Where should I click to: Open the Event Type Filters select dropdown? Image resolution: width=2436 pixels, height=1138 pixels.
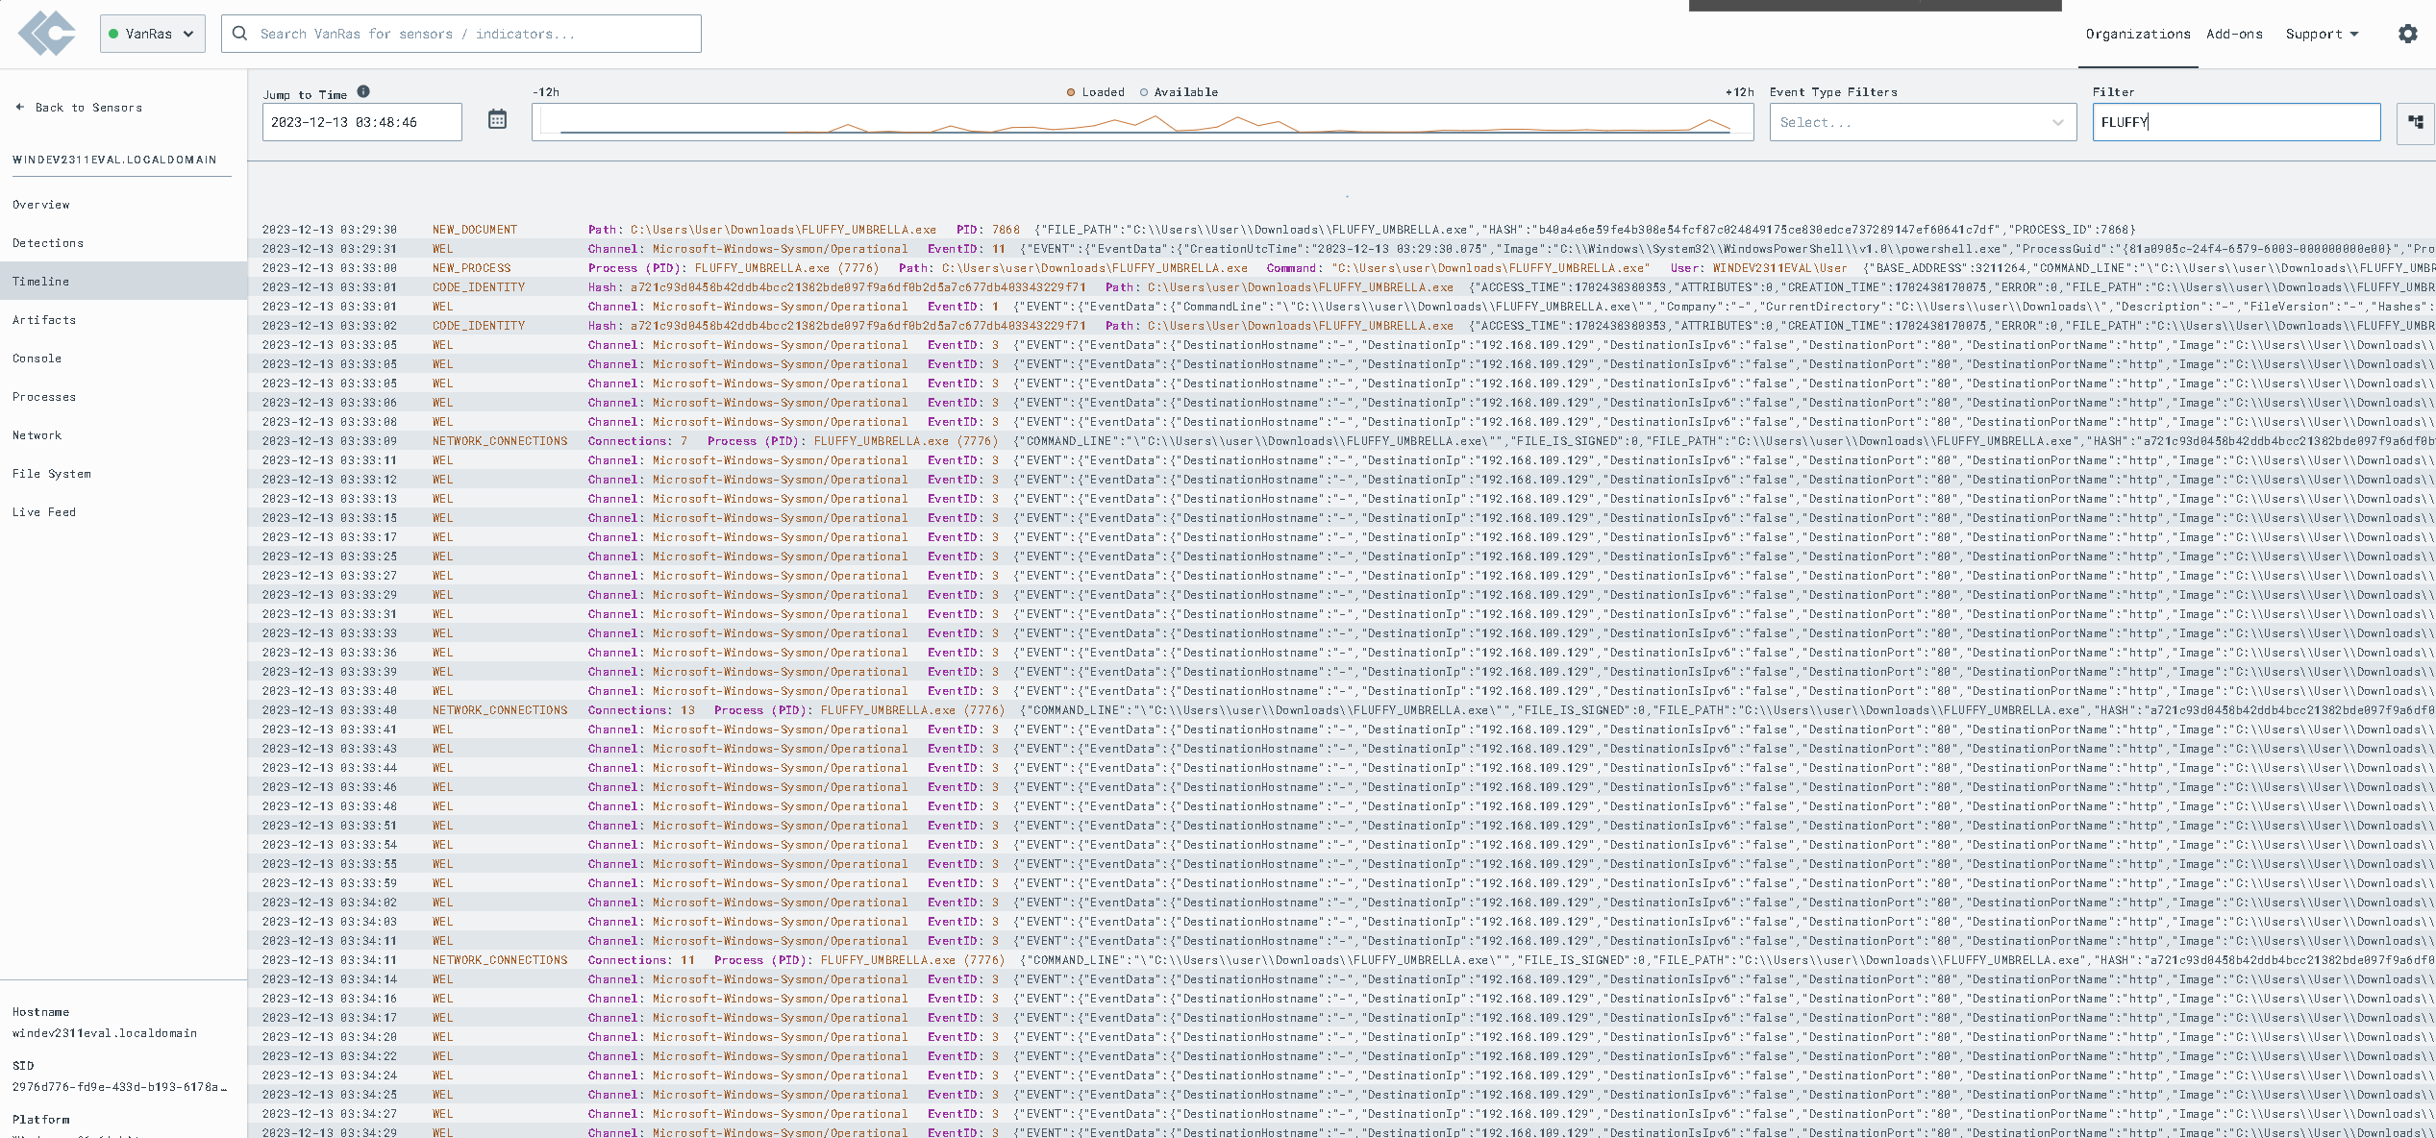click(1923, 122)
